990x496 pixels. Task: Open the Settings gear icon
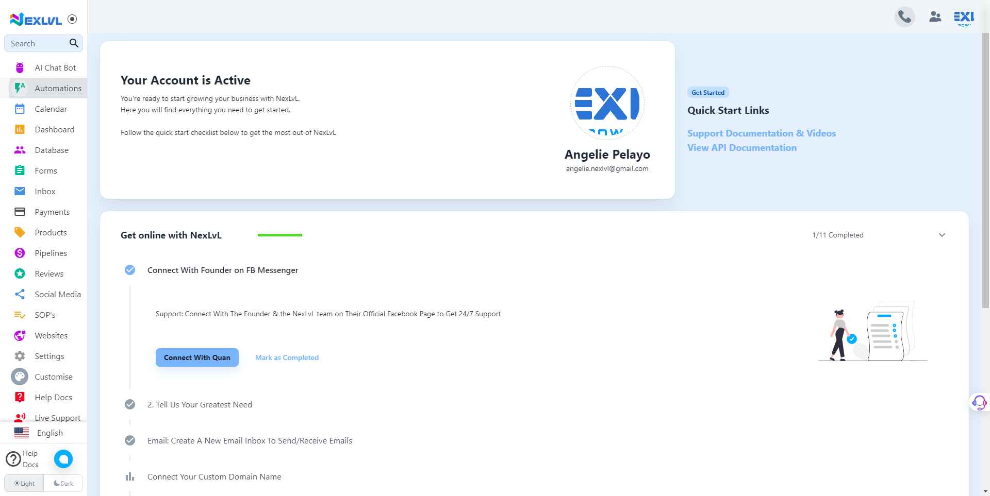pyautogui.click(x=20, y=356)
